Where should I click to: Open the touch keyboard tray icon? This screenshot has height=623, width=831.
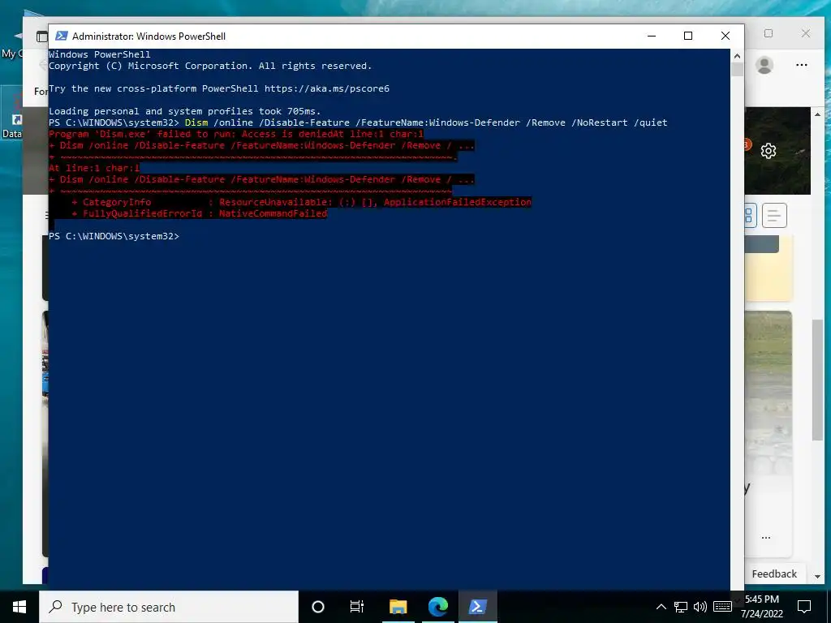point(722,607)
